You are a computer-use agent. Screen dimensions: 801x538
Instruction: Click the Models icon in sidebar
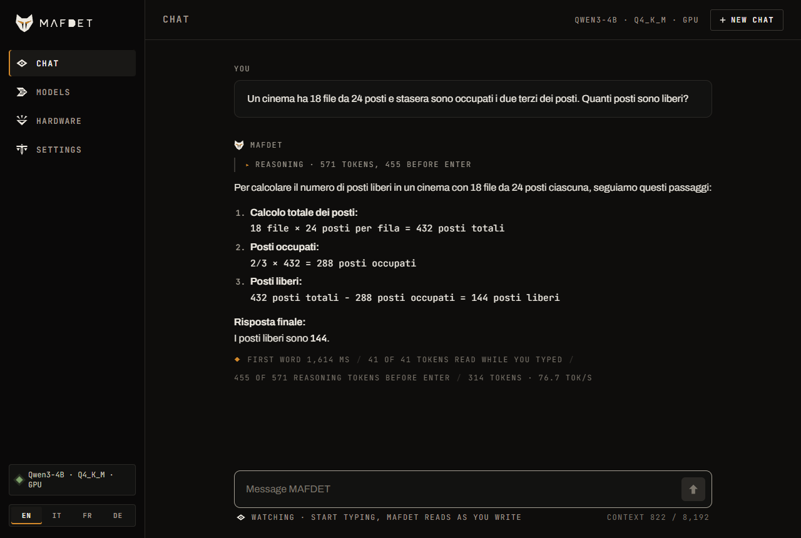(22, 92)
